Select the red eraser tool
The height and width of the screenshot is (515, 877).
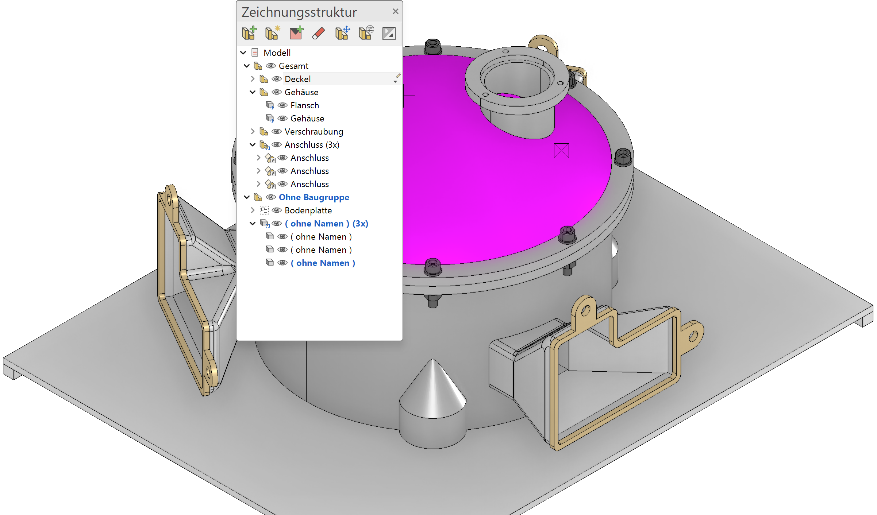tap(319, 33)
